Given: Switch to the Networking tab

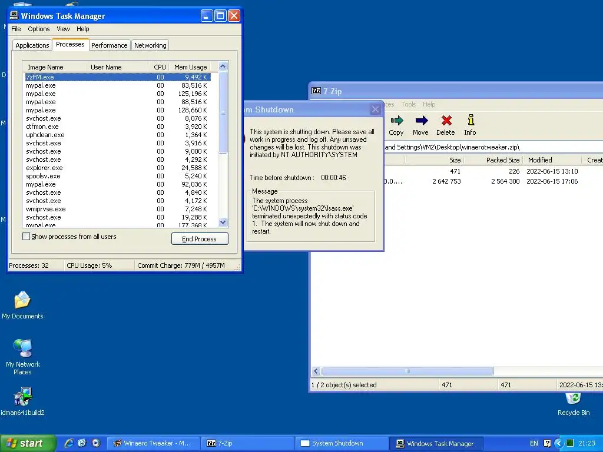Looking at the screenshot, I should (150, 45).
